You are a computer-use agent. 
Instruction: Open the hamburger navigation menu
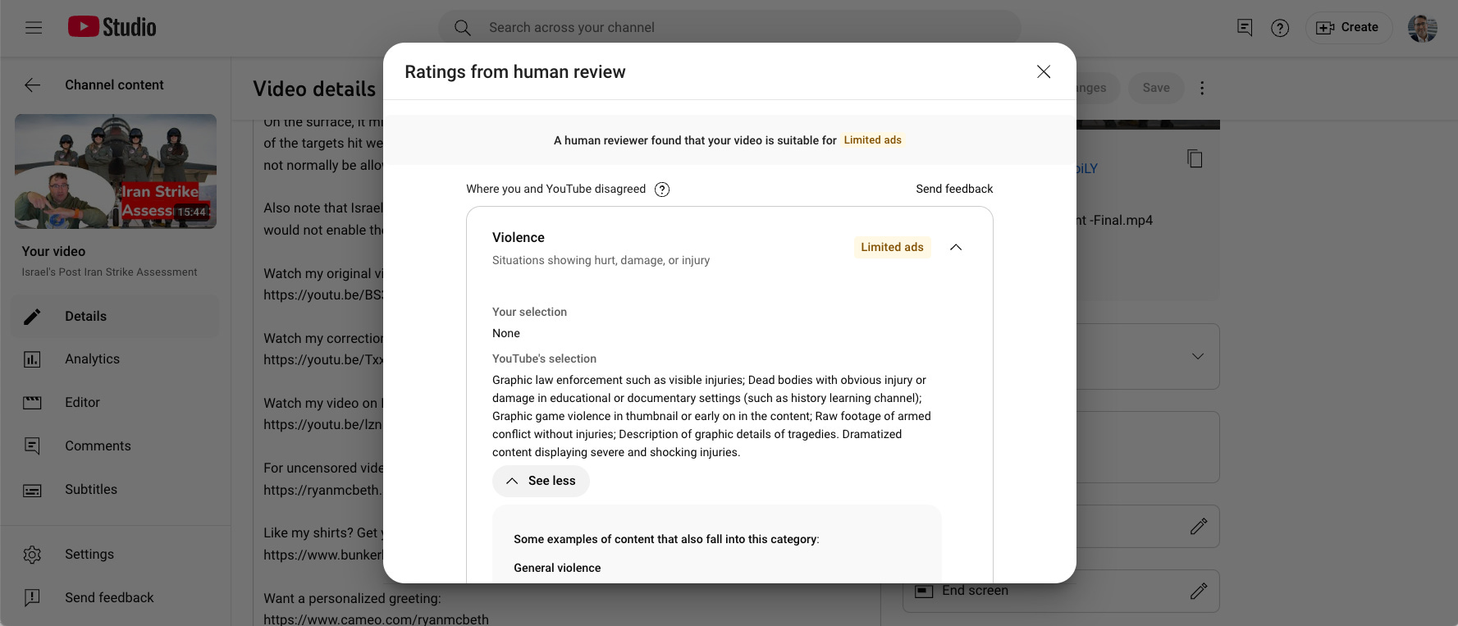(34, 28)
